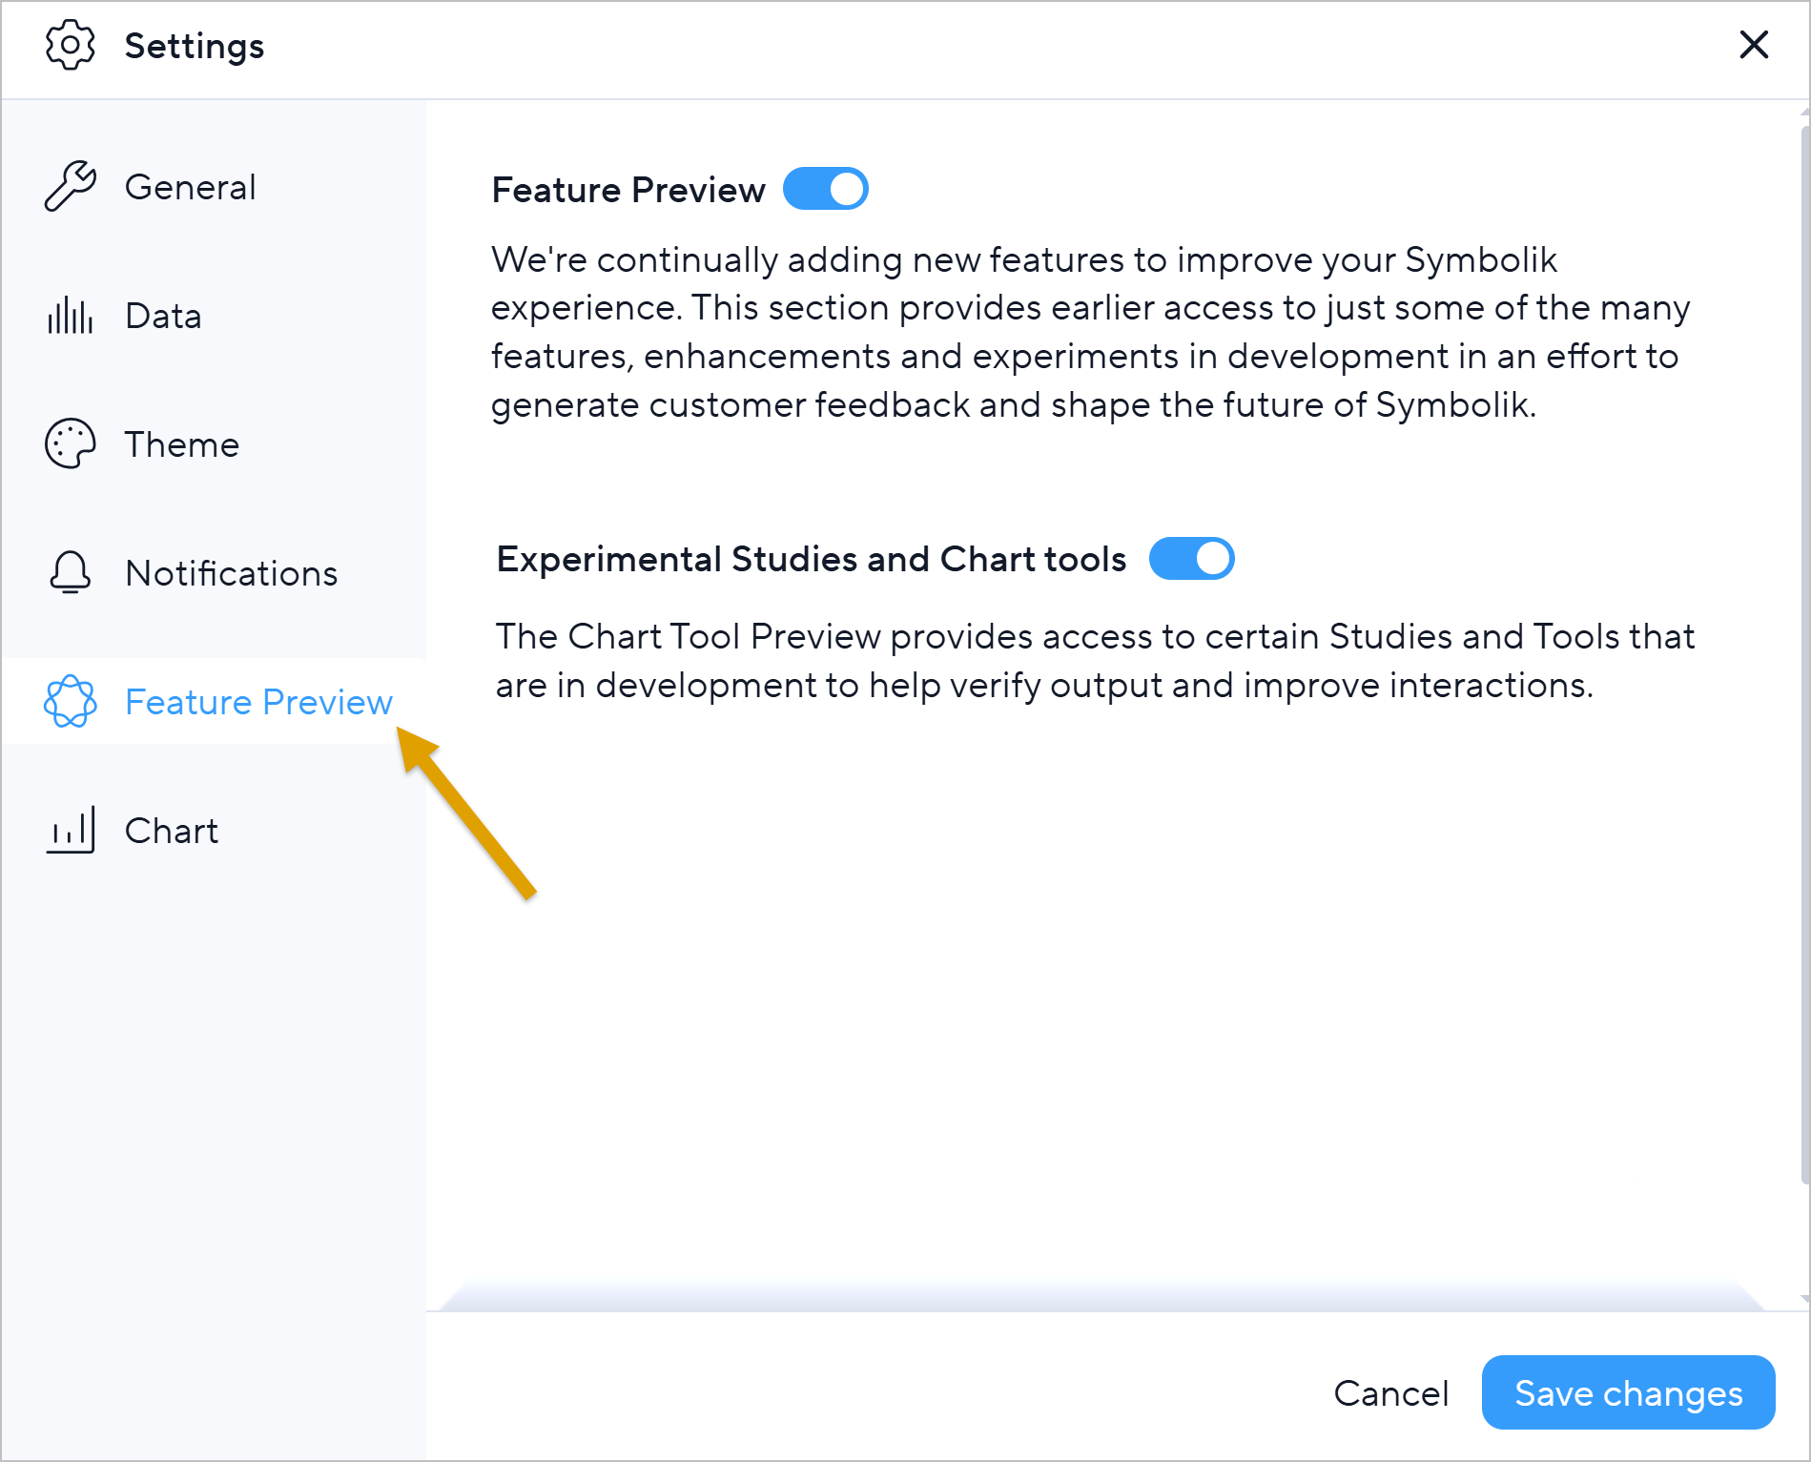Click the Settings gear icon in header
This screenshot has width=1811, height=1462.
[x=70, y=45]
